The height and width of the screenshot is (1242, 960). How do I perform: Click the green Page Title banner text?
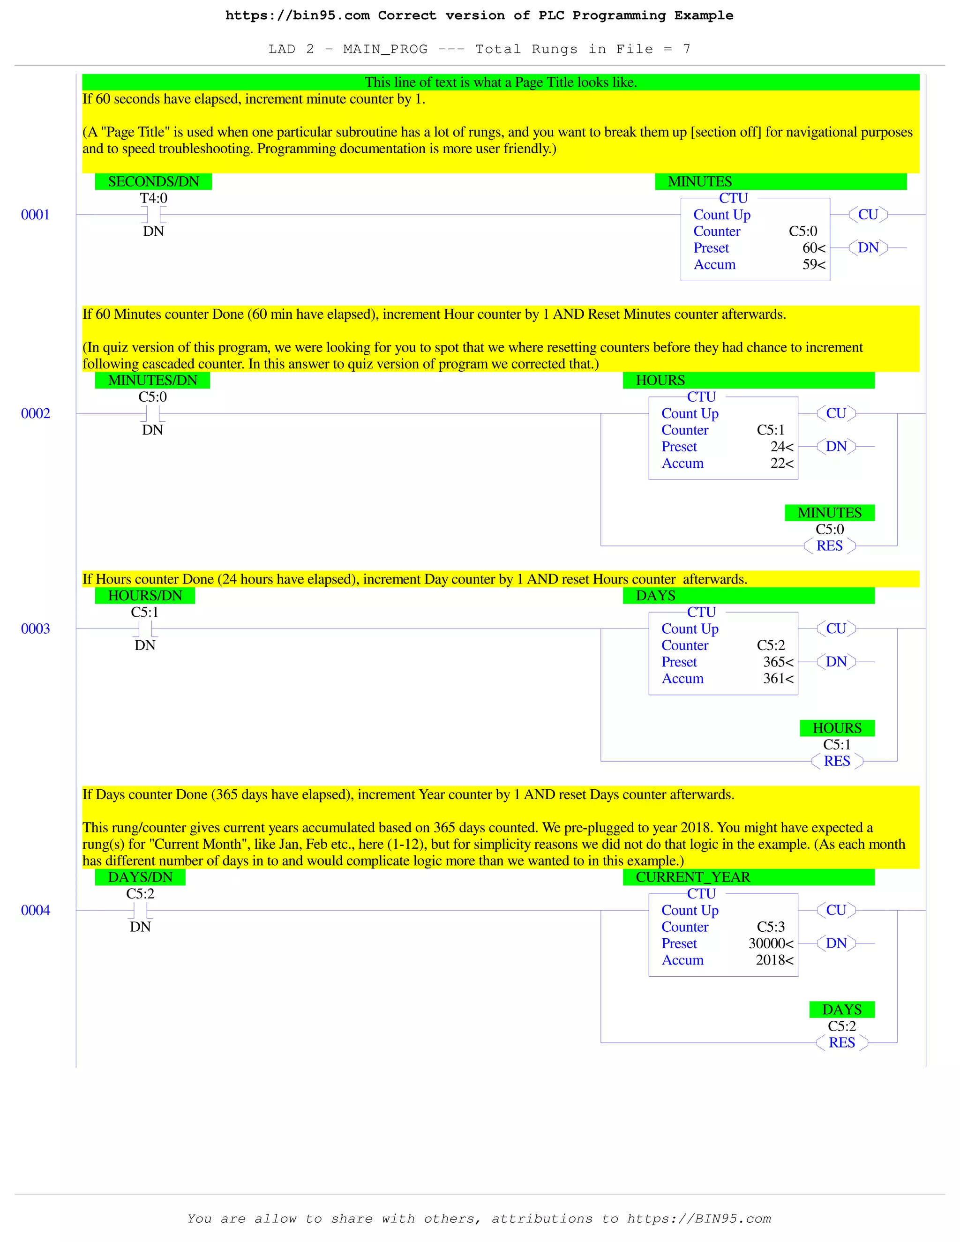[501, 82]
